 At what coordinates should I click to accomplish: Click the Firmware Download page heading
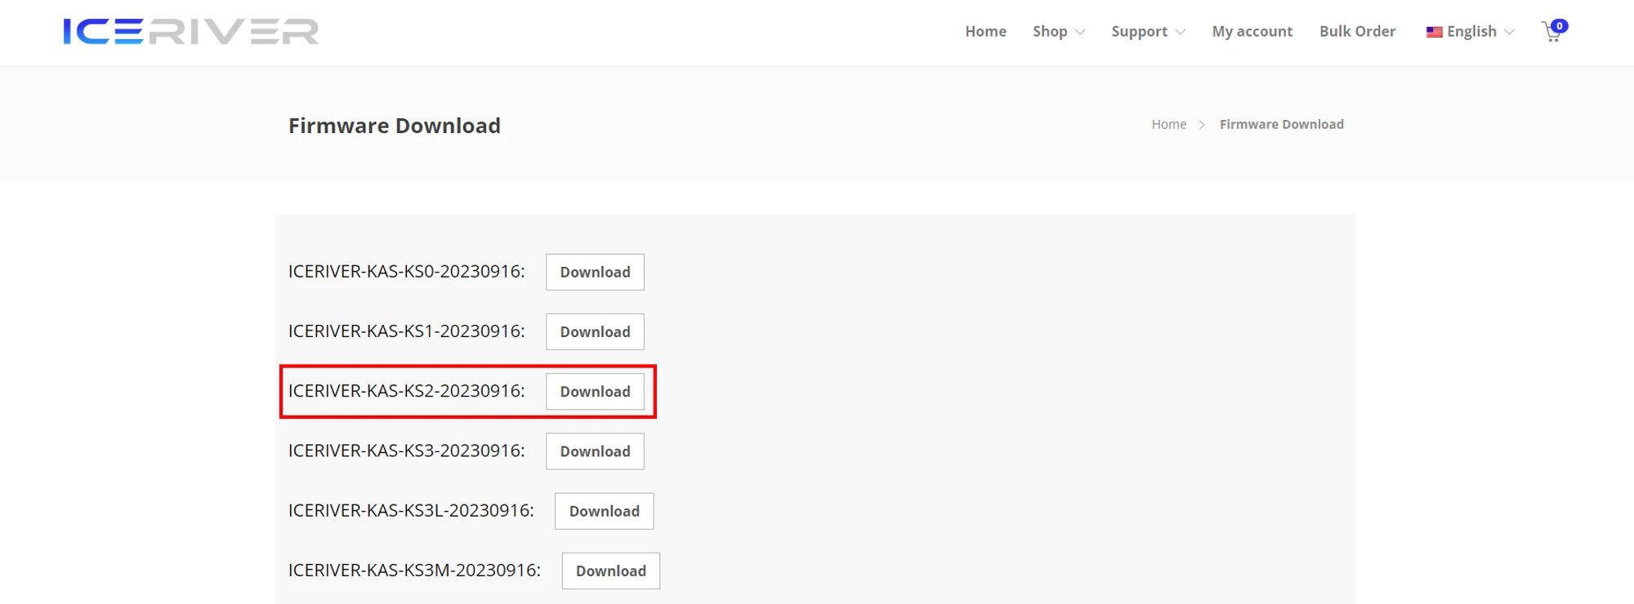coord(395,126)
